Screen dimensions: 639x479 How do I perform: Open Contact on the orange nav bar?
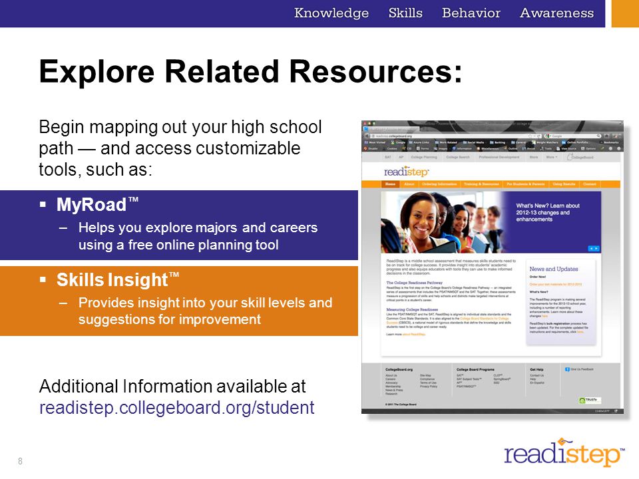590,184
